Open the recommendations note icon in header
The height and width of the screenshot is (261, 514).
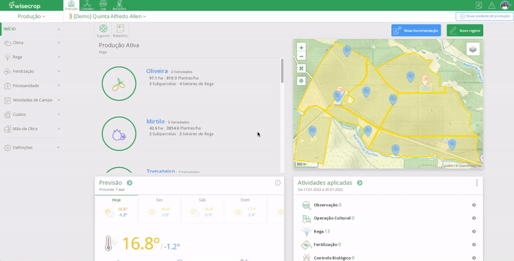point(479,5)
